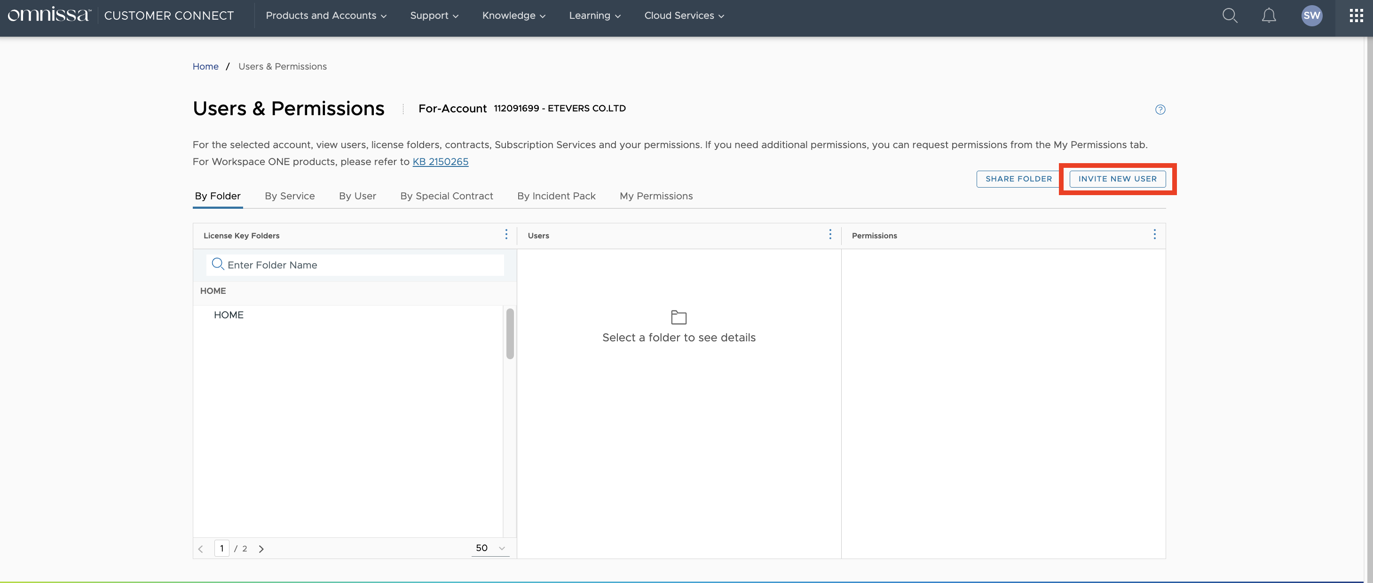This screenshot has width=1373, height=583.
Task: Switch to the By User tab
Action: [x=357, y=196]
